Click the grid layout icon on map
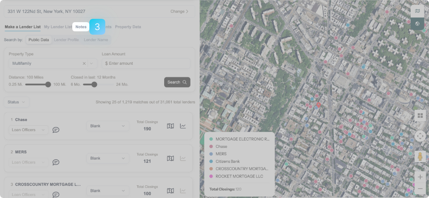This screenshot has height=198, width=429. tap(420, 116)
